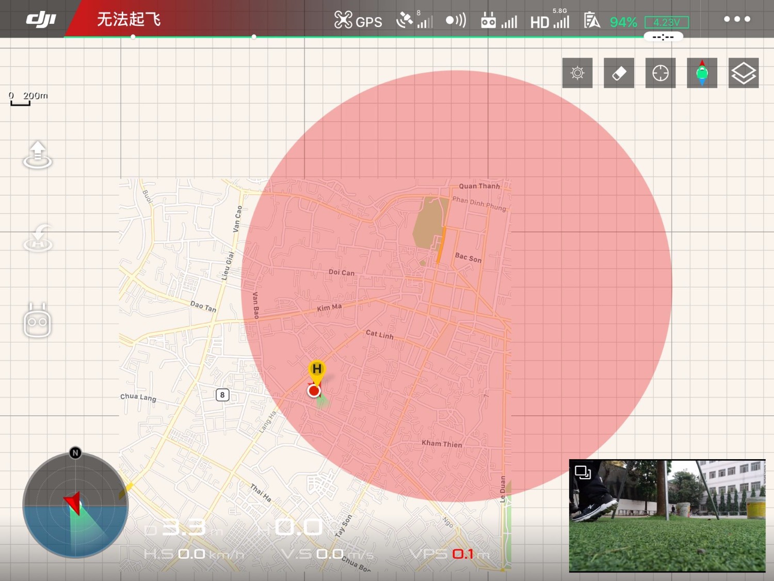Open the obstacle sensing status icon

(x=456, y=20)
